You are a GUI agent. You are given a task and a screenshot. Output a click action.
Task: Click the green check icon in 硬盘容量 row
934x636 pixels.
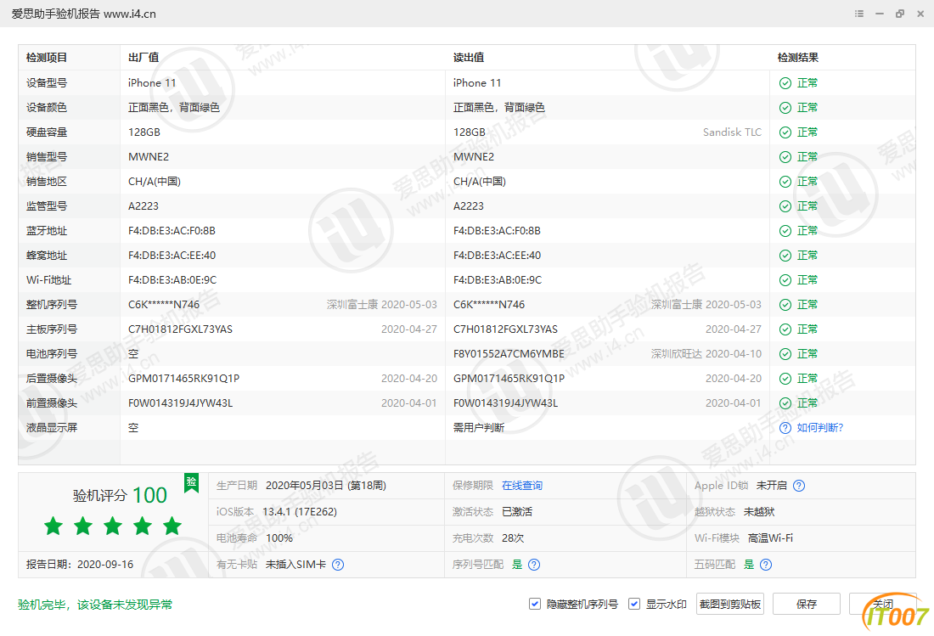pos(785,132)
